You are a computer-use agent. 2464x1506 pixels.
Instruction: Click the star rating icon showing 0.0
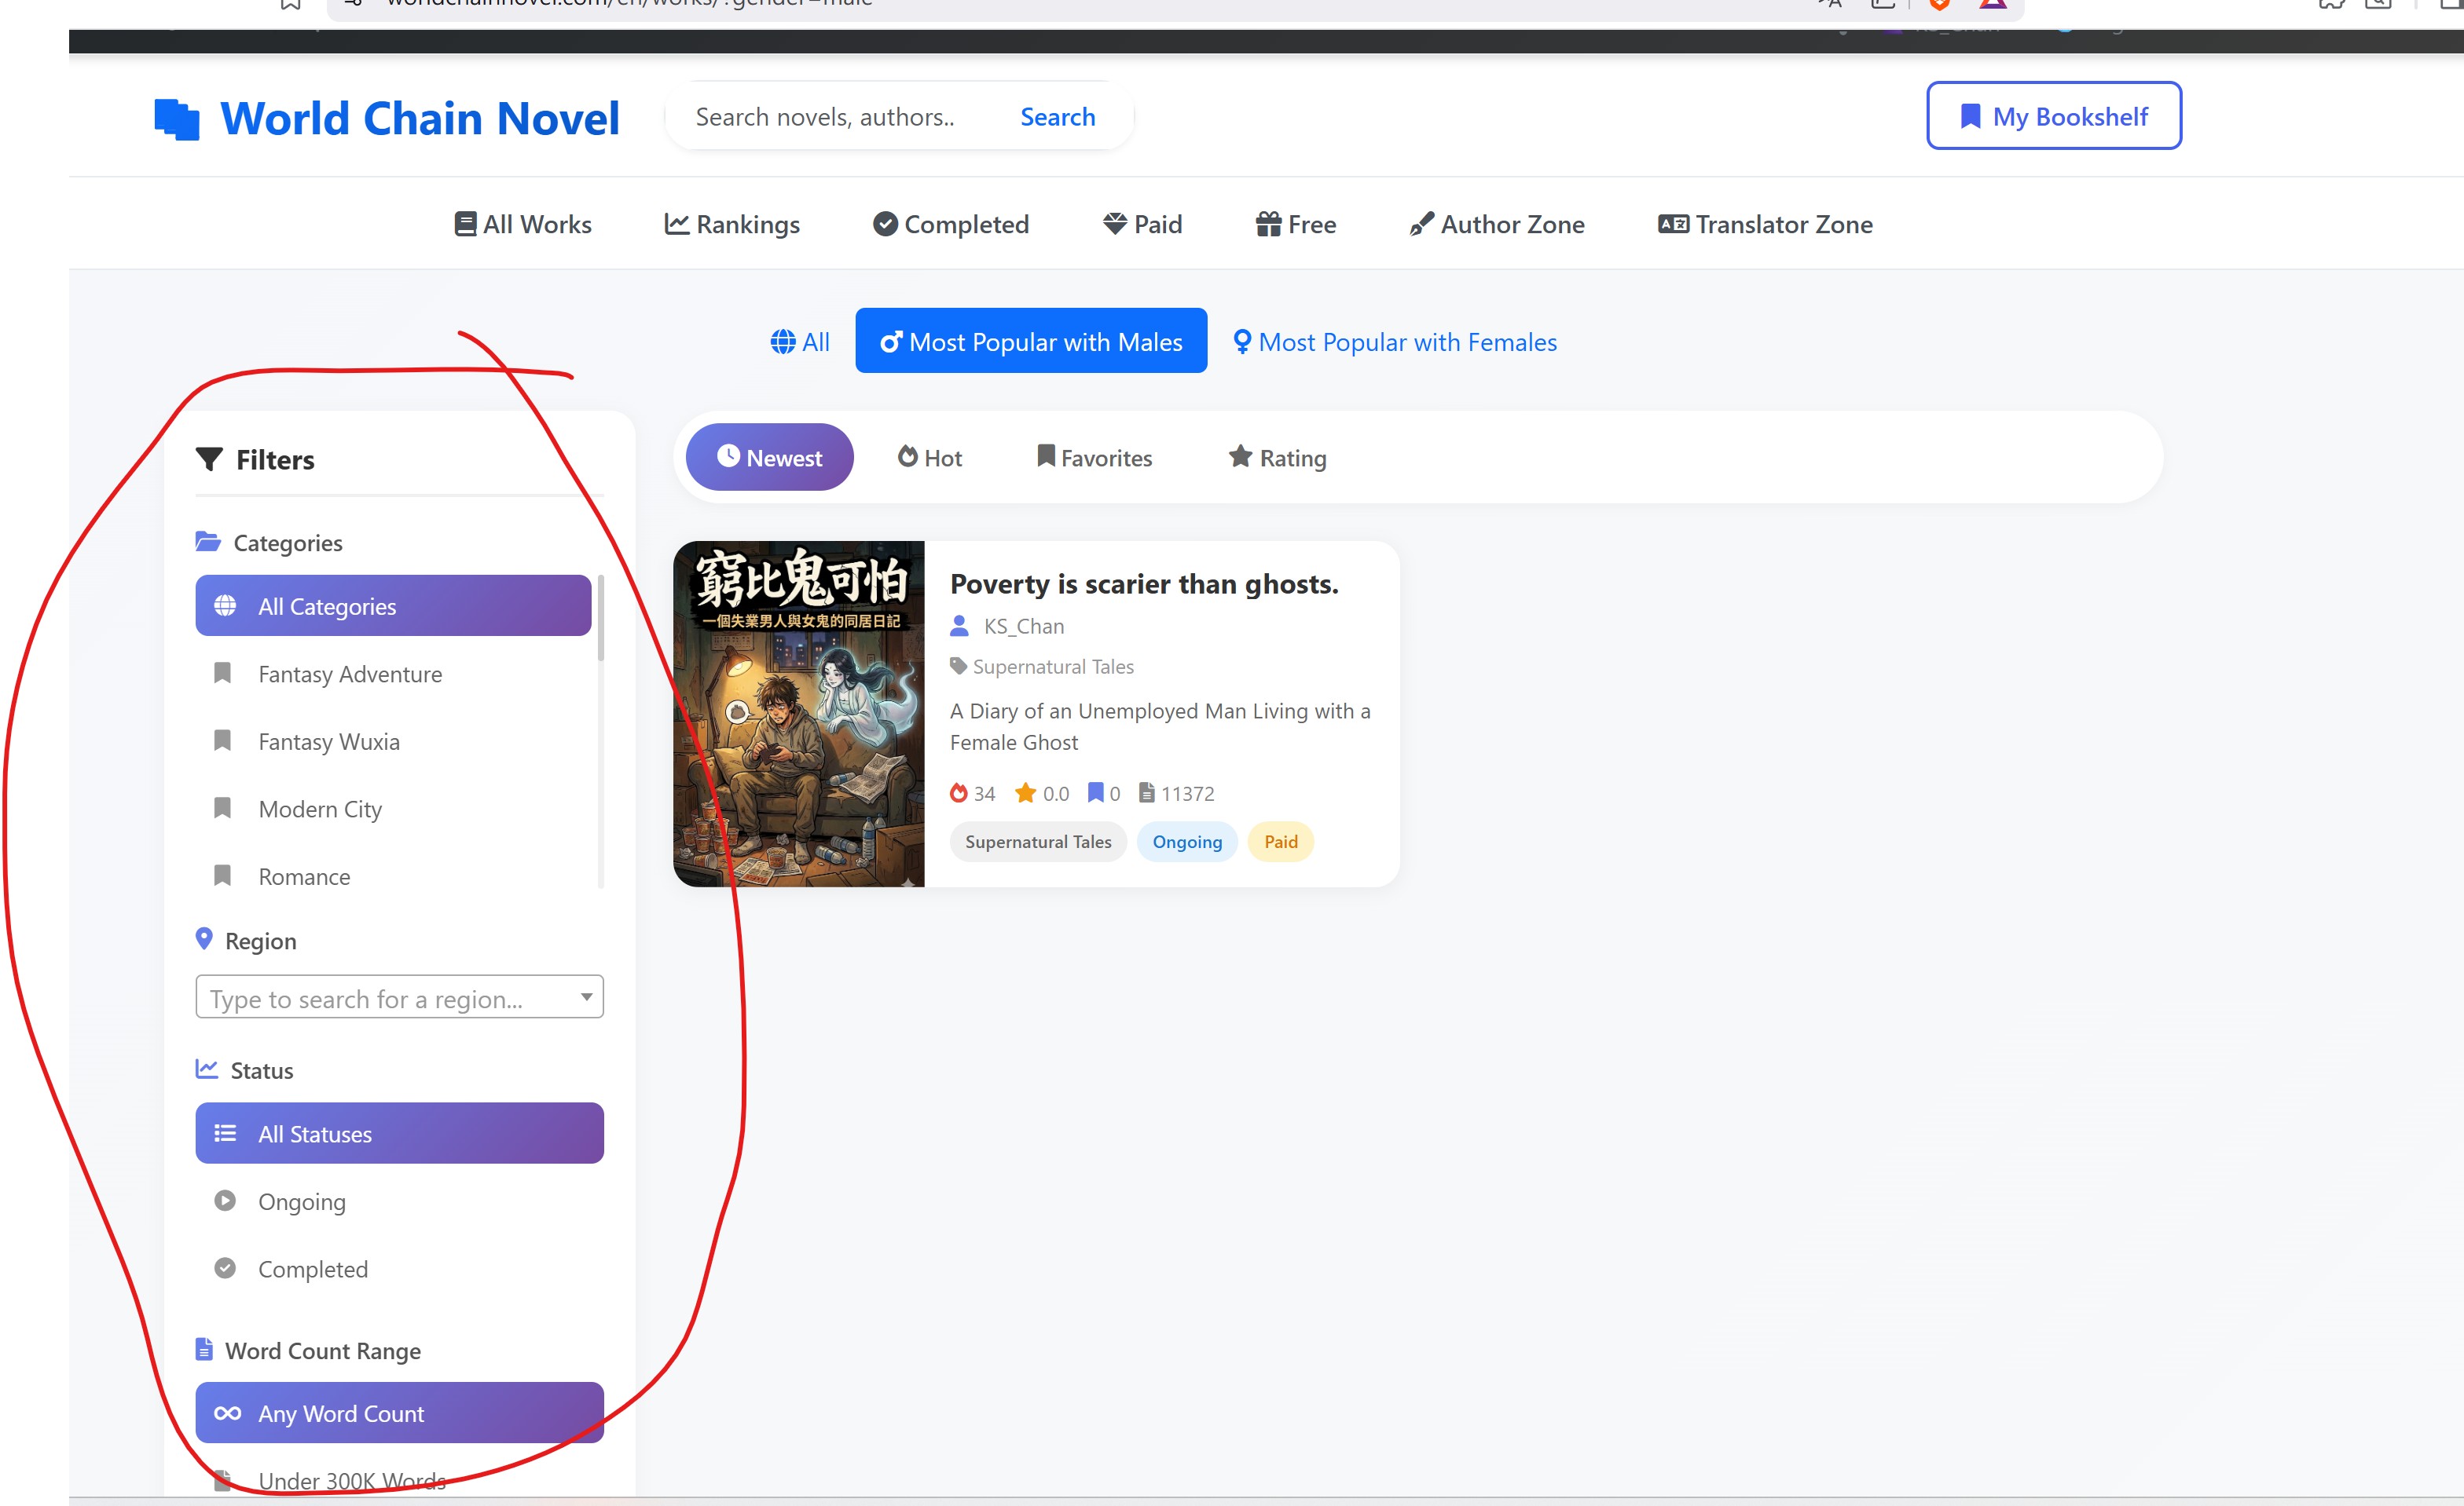1025,792
